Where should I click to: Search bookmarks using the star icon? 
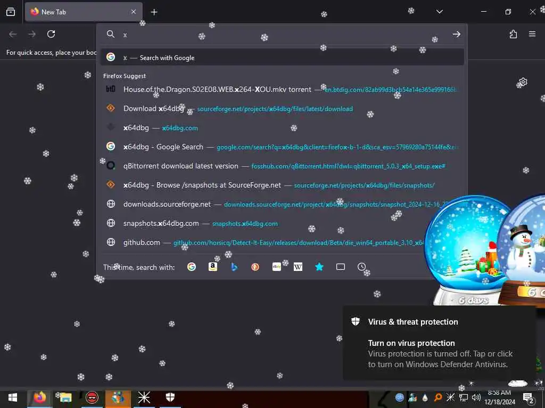pyautogui.click(x=319, y=267)
